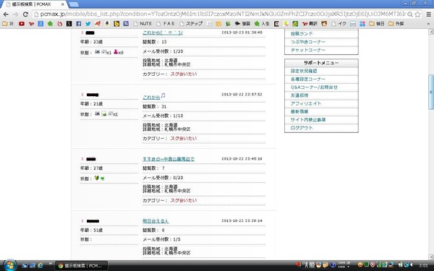Click the page vertical scrollbar thumb
This screenshot has height=271, width=434.
(431, 92)
